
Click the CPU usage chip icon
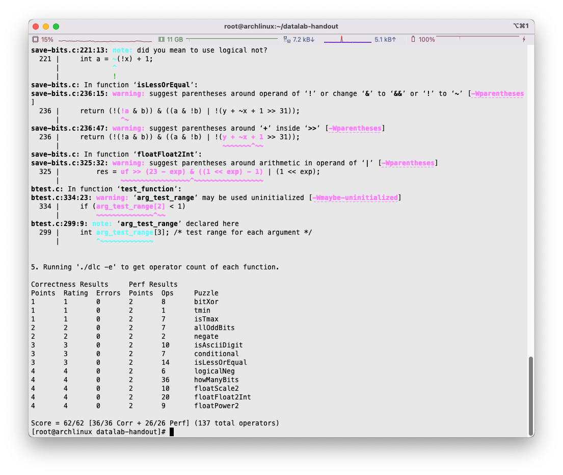[x=35, y=40]
